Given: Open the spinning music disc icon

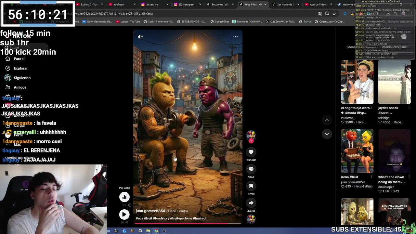Looking at the screenshot, I should tap(251, 219).
